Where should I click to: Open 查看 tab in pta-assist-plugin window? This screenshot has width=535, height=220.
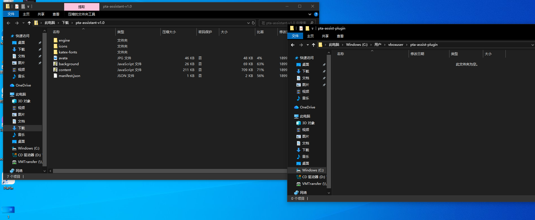[x=340, y=36]
